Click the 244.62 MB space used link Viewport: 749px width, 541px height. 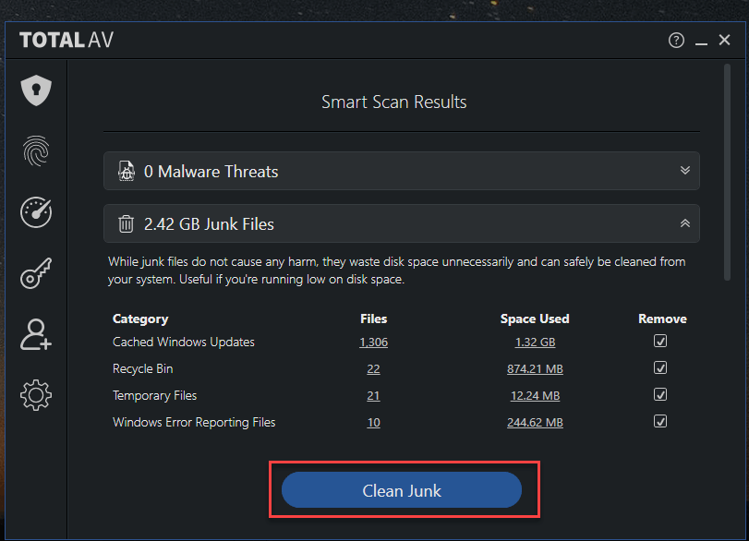pyautogui.click(x=535, y=423)
